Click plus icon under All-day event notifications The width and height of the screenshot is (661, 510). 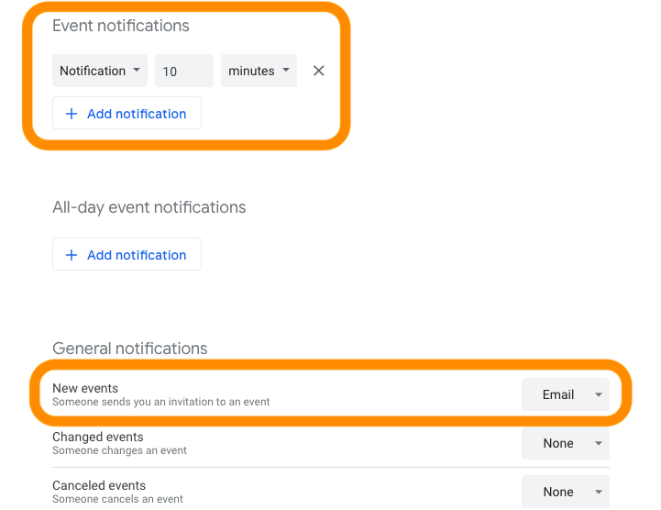72,255
